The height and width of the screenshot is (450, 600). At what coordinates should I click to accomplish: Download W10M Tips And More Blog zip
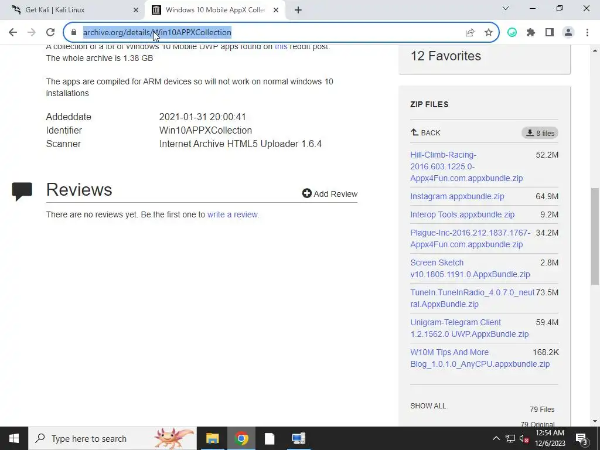pyautogui.click(x=480, y=358)
